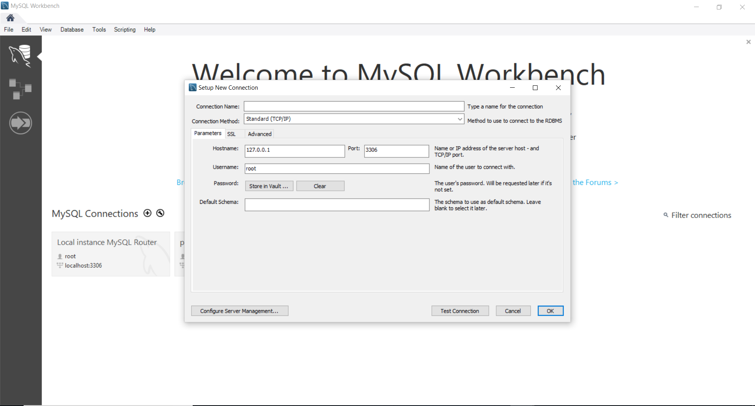Minimize the Setup New Connection dialog
Screen dimensions: 755x406
click(x=512, y=88)
